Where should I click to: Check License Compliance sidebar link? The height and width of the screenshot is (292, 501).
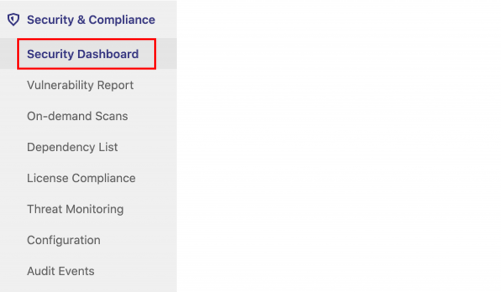(81, 178)
